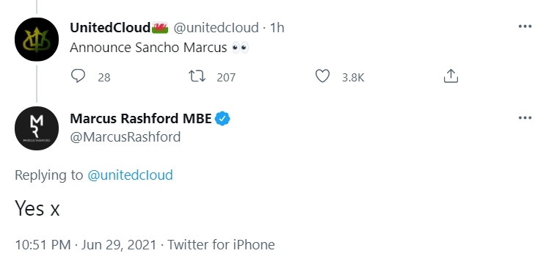Open the 1h timestamp permalink

click(277, 28)
